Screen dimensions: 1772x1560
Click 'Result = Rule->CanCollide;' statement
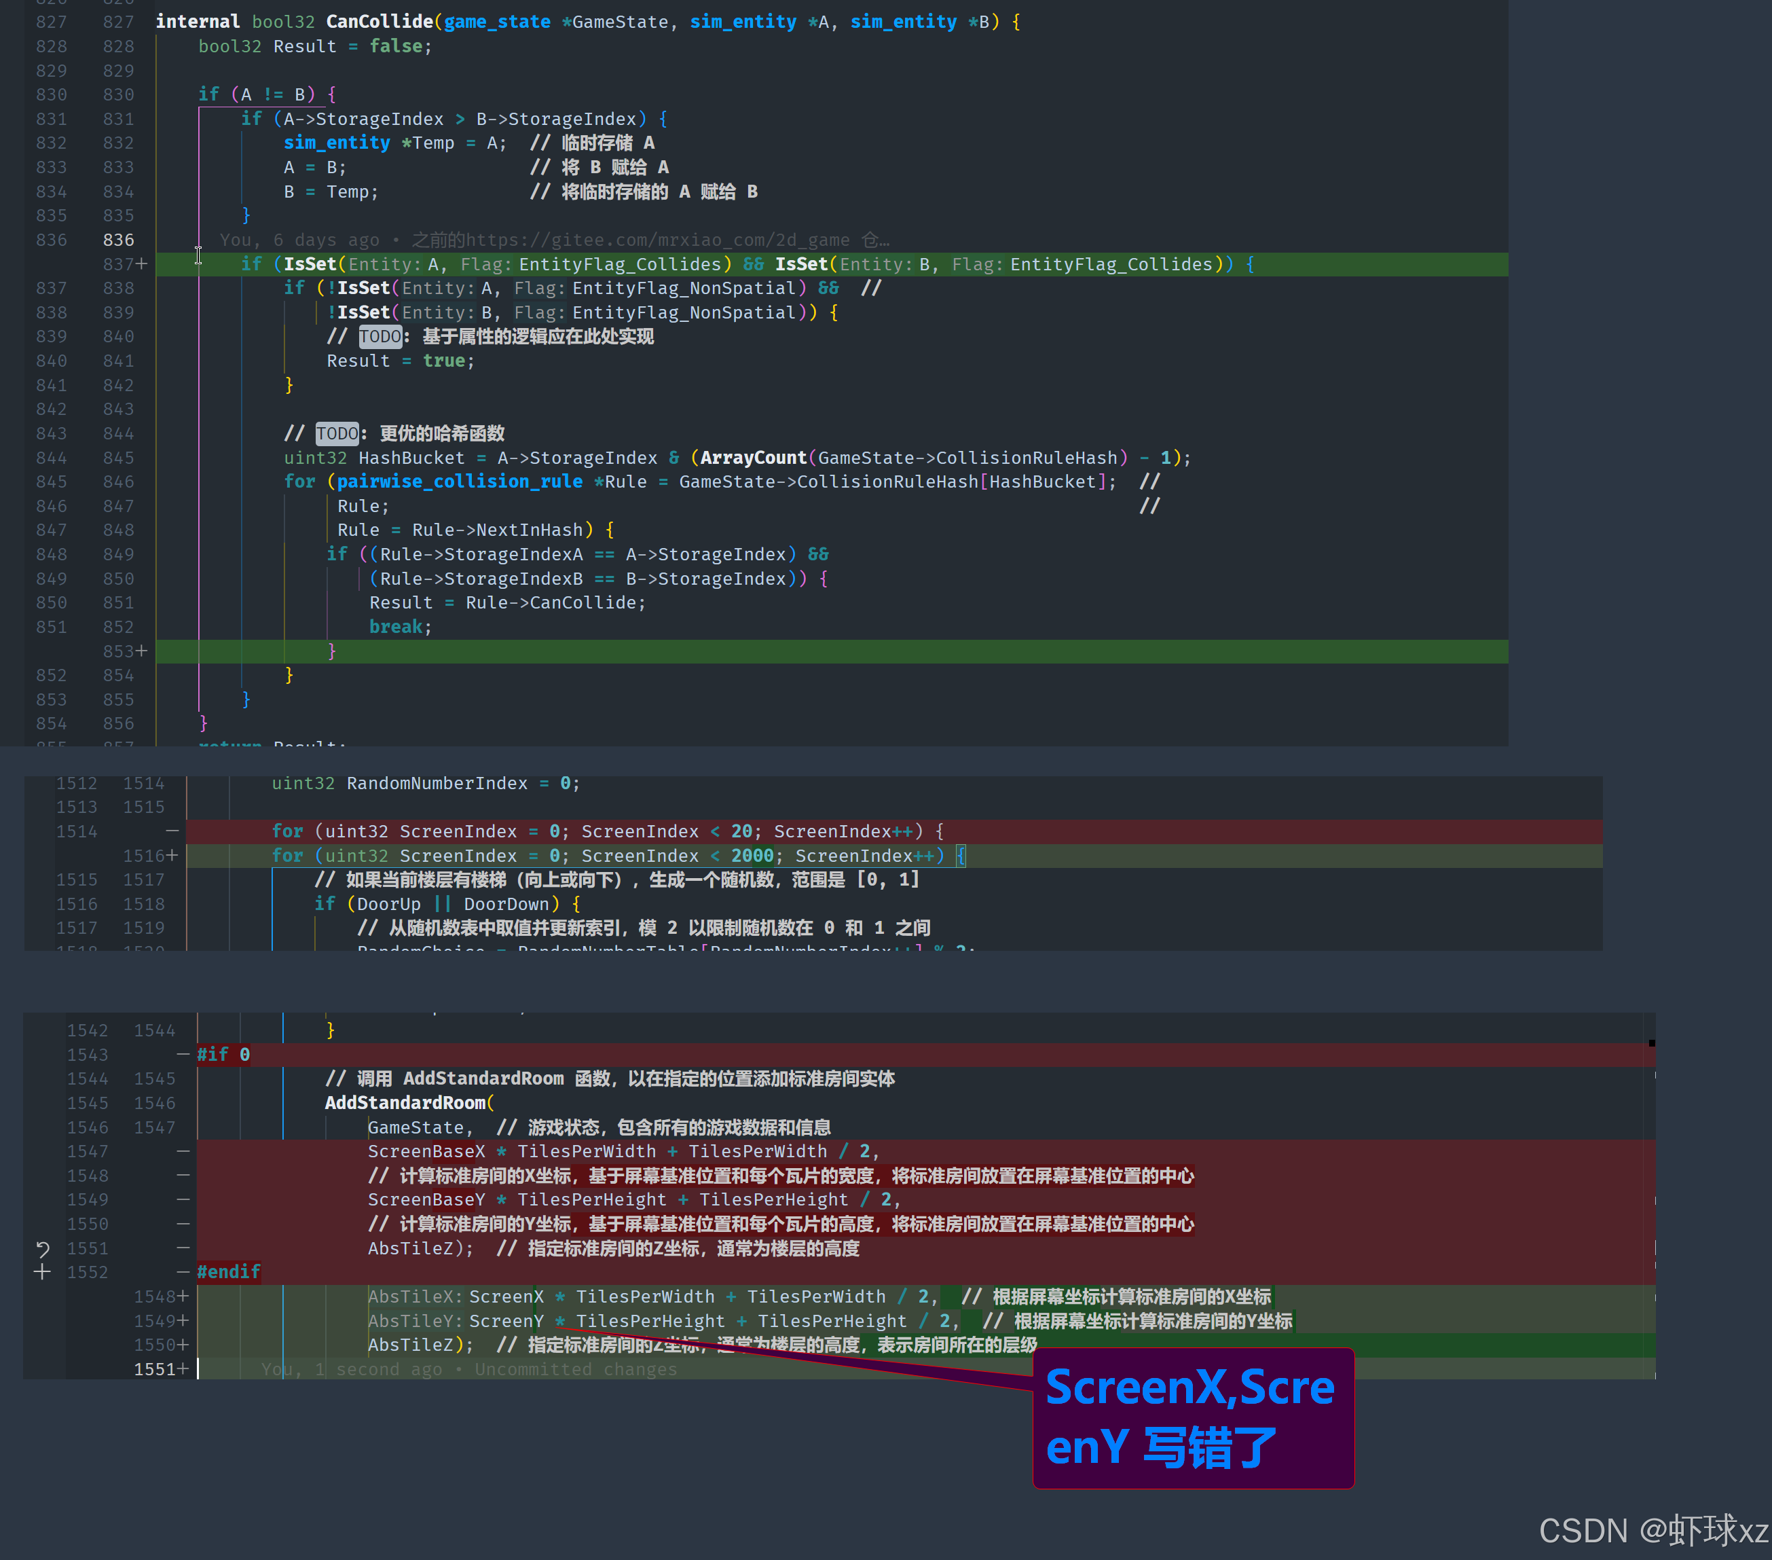click(x=508, y=602)
